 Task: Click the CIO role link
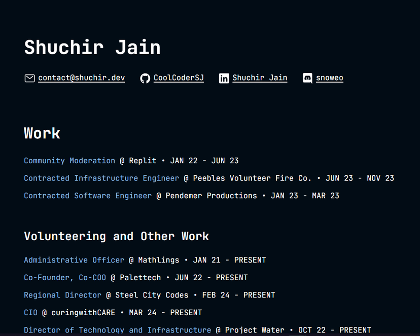30,313
